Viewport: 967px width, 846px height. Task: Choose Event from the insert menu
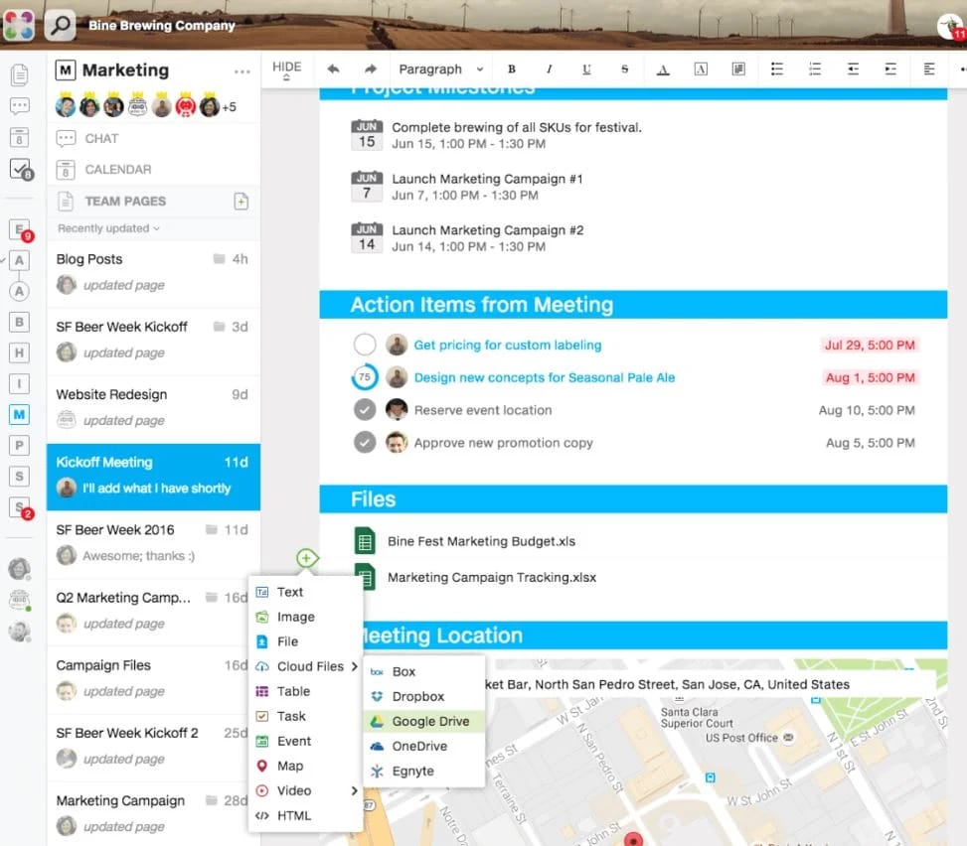306,742
